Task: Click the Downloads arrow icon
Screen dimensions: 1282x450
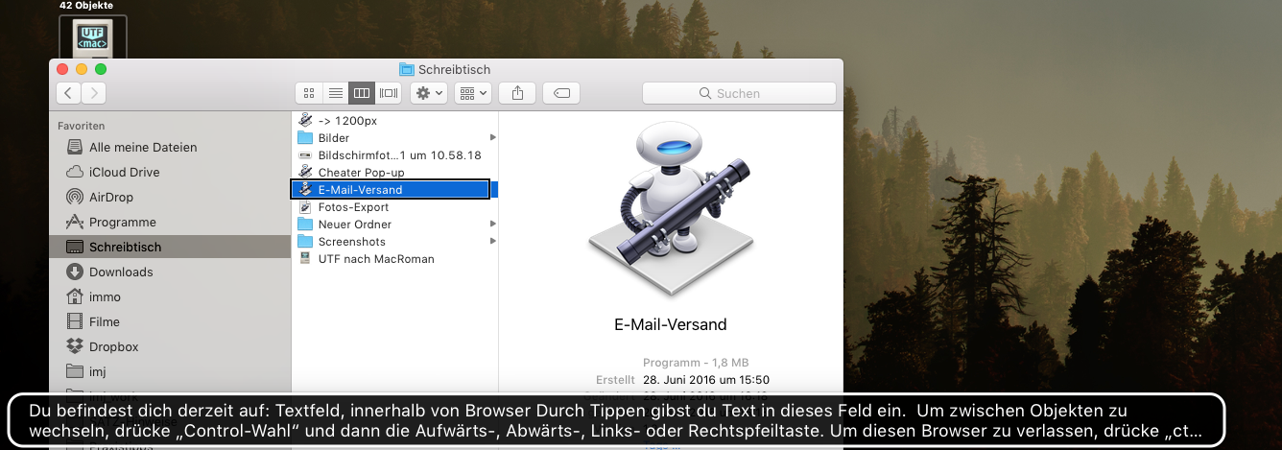Action: pos(75,272)
